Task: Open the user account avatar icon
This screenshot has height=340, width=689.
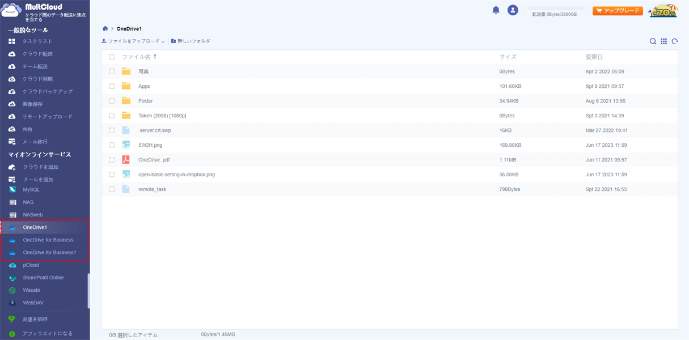Action: point(513,10)
